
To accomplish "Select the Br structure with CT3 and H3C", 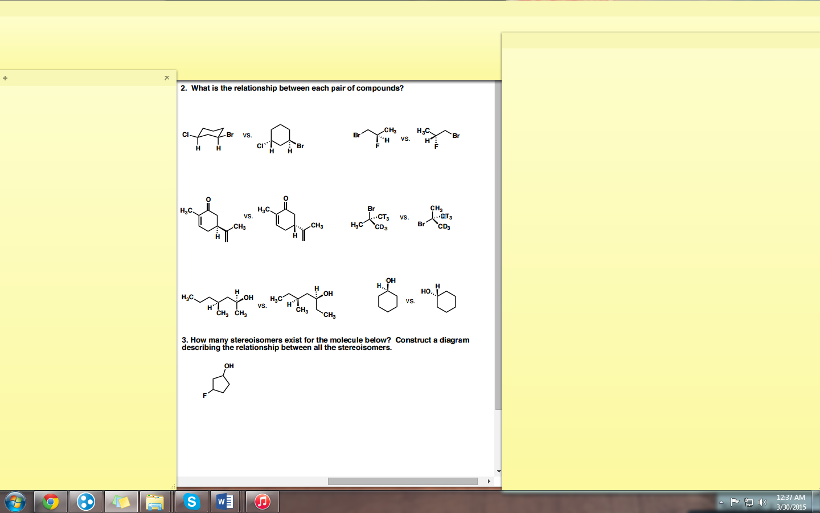I will [x=370, y=219].
